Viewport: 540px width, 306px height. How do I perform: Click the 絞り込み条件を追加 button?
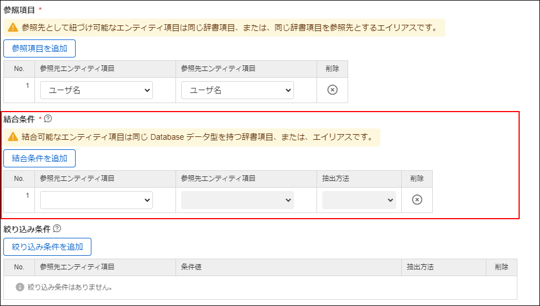tap(47, 247)
